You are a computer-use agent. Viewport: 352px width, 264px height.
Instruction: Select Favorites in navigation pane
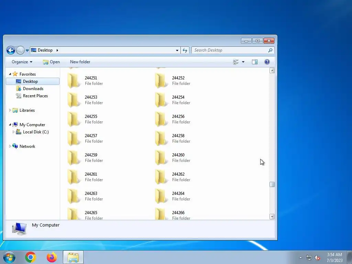coord(27,74)
